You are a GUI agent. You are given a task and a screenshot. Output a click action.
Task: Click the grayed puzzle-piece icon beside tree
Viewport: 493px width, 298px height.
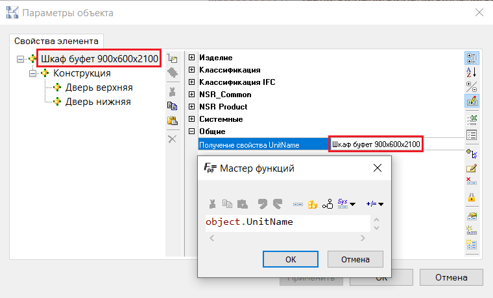pyautogui.click(x=173, y=73)
